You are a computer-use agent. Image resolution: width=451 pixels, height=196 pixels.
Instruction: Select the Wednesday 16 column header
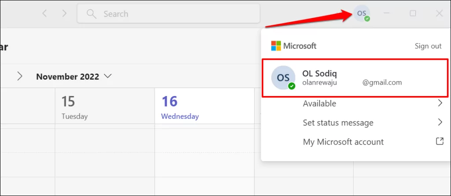(179, 107)
